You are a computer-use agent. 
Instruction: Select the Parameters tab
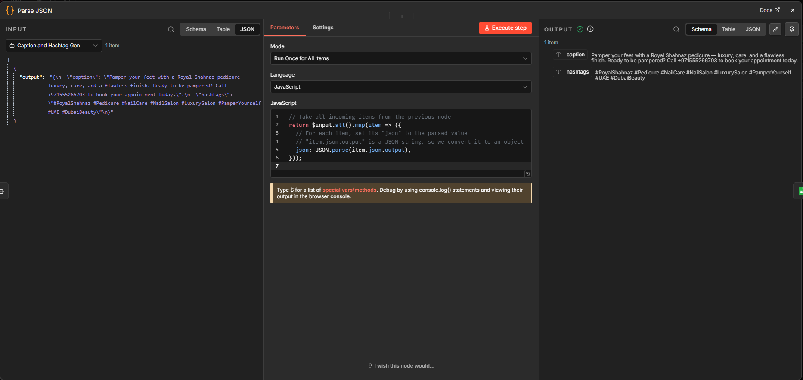[285, 28]
